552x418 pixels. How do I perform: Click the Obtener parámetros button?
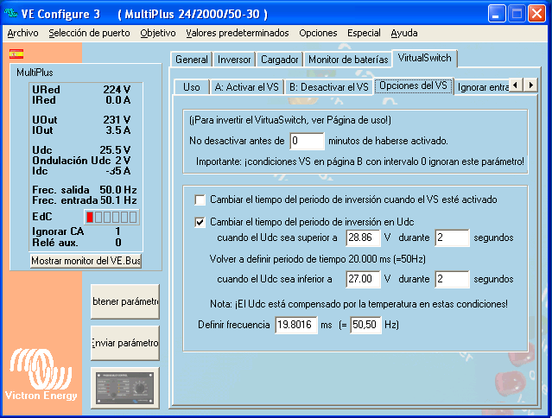point(125,301)
